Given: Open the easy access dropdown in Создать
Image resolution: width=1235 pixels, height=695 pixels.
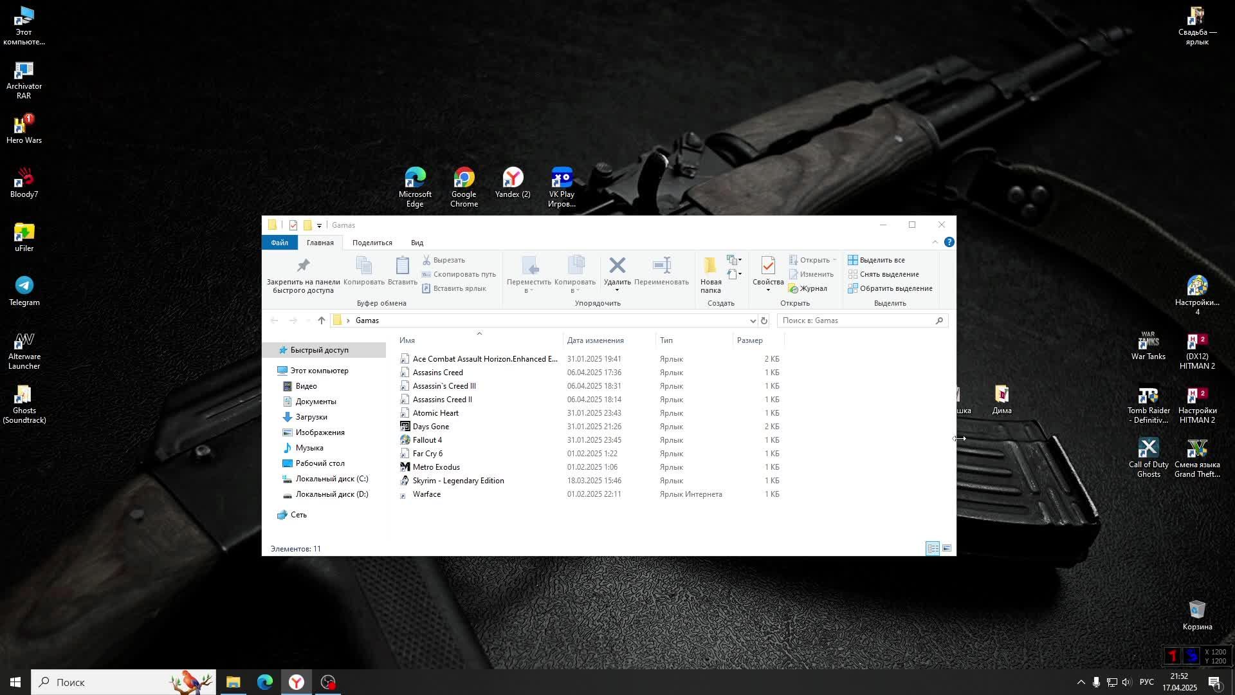Looking at the screenshot, I should tap(735, 274).
